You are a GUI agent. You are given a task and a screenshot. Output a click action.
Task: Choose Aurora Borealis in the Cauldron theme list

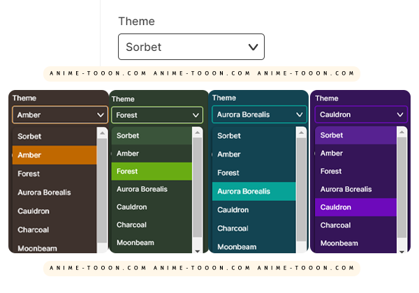pos(355,190)
